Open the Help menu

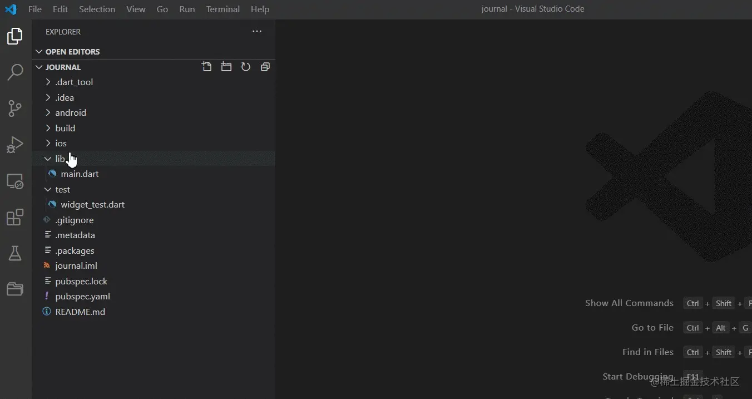tap(260, 9)
